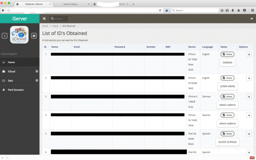Screen dimensions: 256x160
Task: Click the logout icon at top right
Action: [252, 19]
